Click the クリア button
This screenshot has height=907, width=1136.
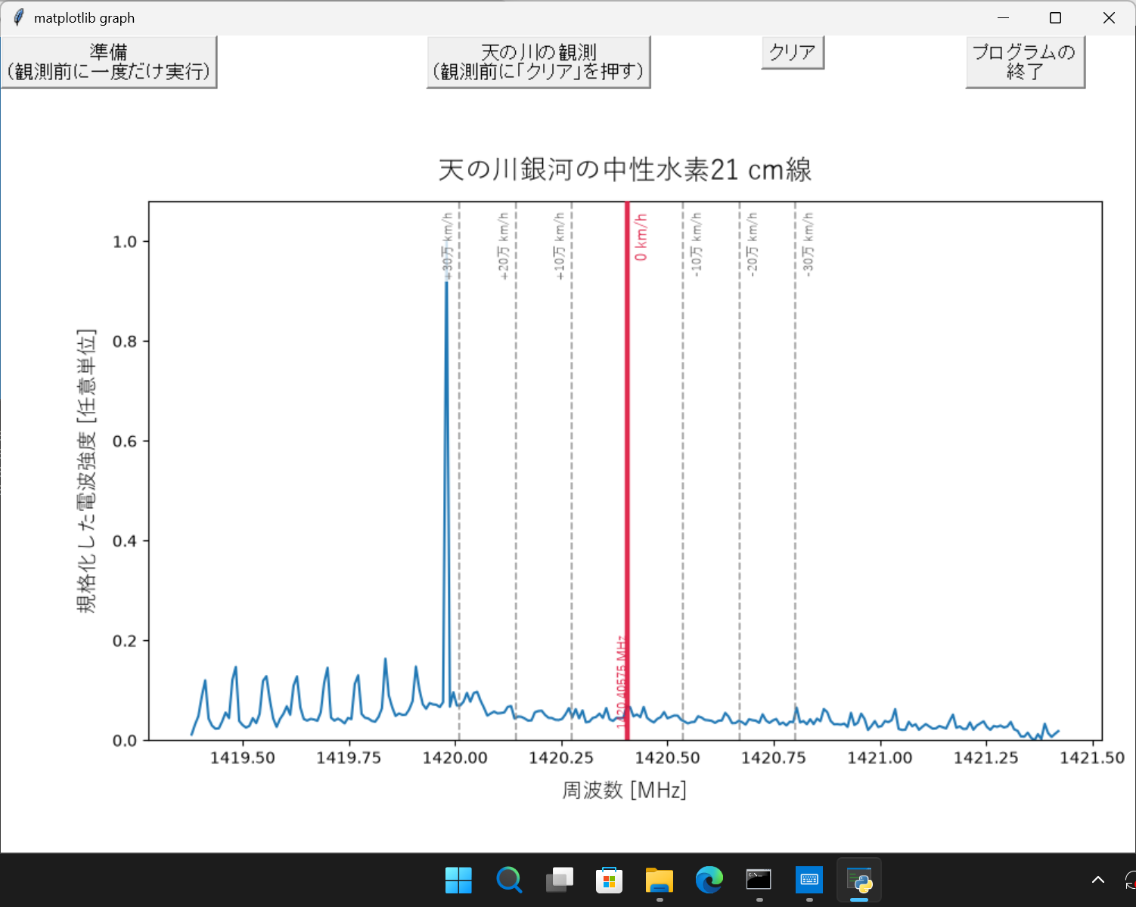(793, 52)
